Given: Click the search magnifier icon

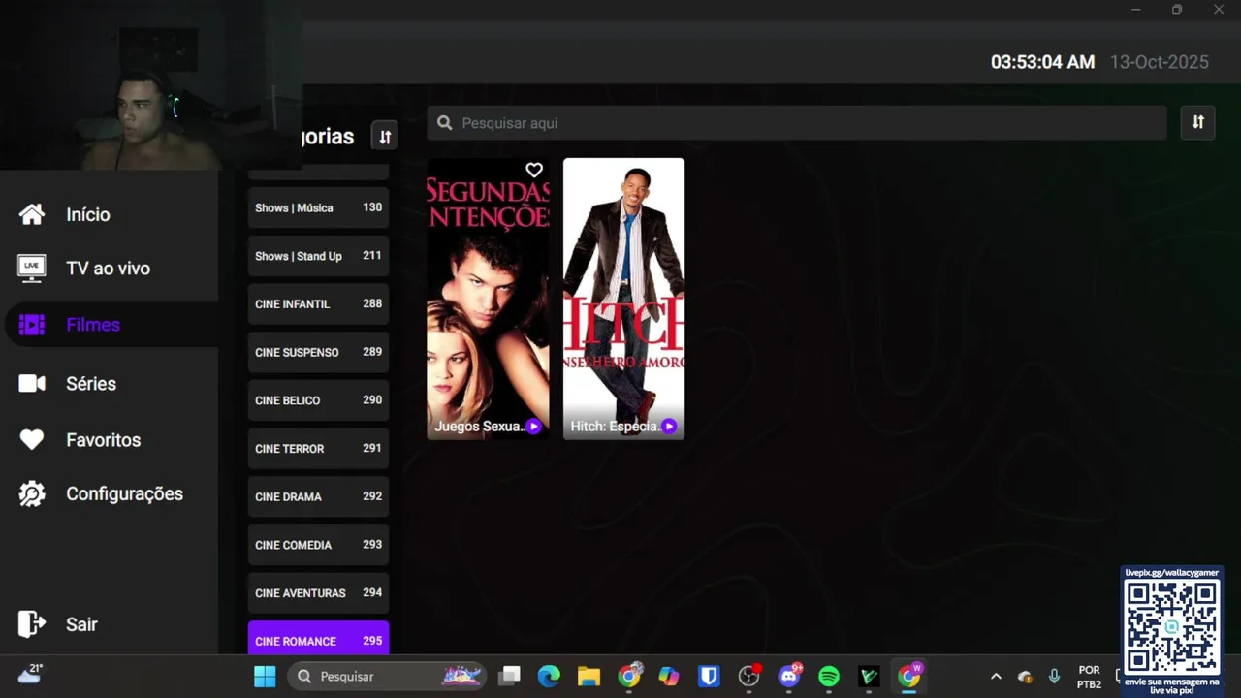Looking at the screenshot, I should 445,123.
